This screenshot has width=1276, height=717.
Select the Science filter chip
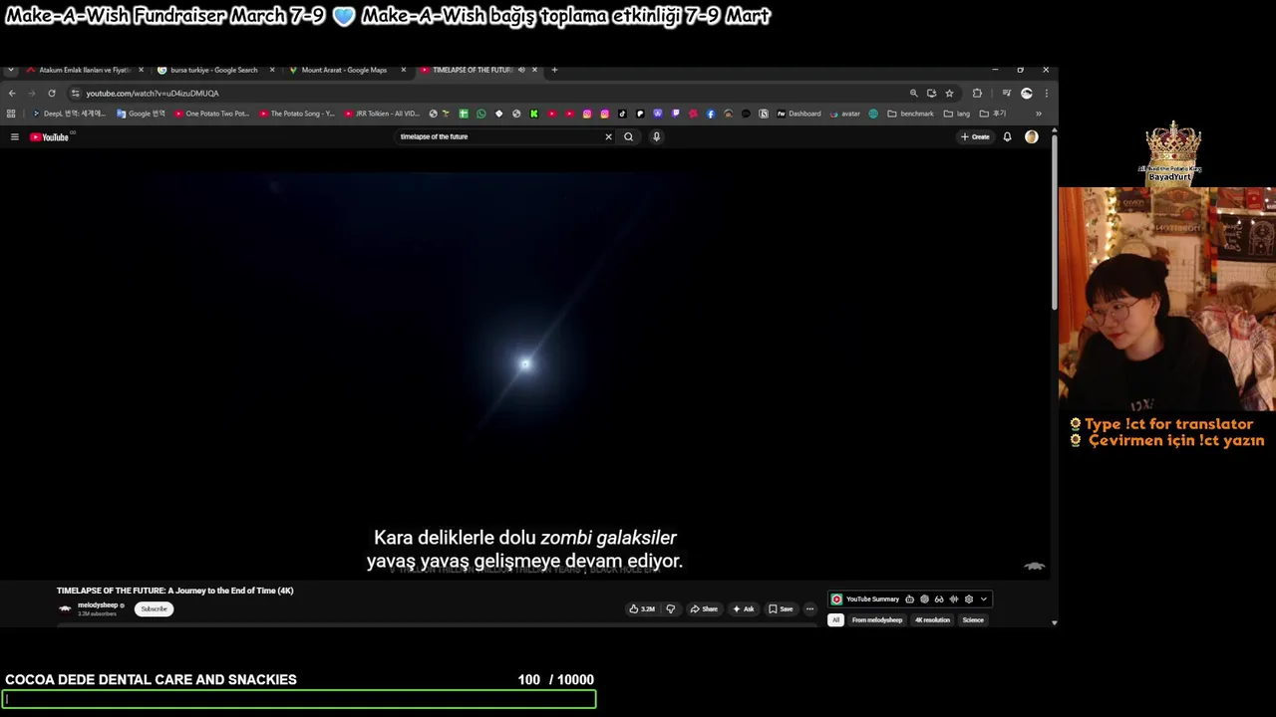tap(973, 620)
